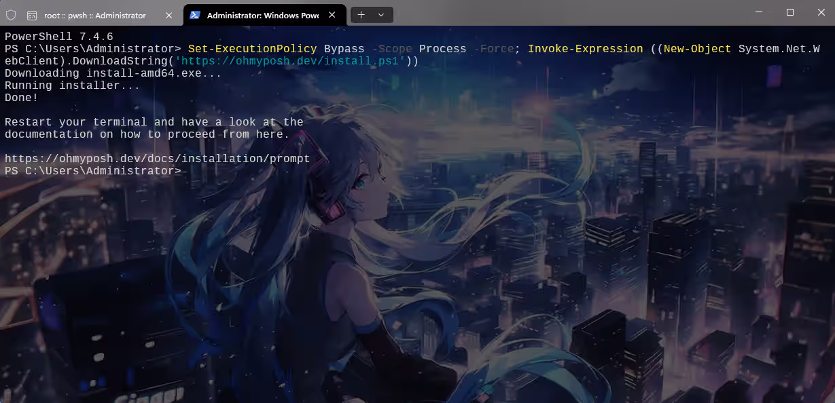Open the ohmyposh.dev/docs/installation/prompt link

pos(157,159)
